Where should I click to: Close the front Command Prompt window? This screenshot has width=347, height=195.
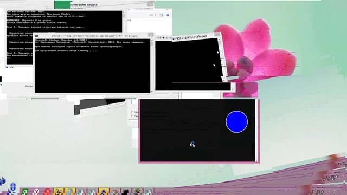151,35
